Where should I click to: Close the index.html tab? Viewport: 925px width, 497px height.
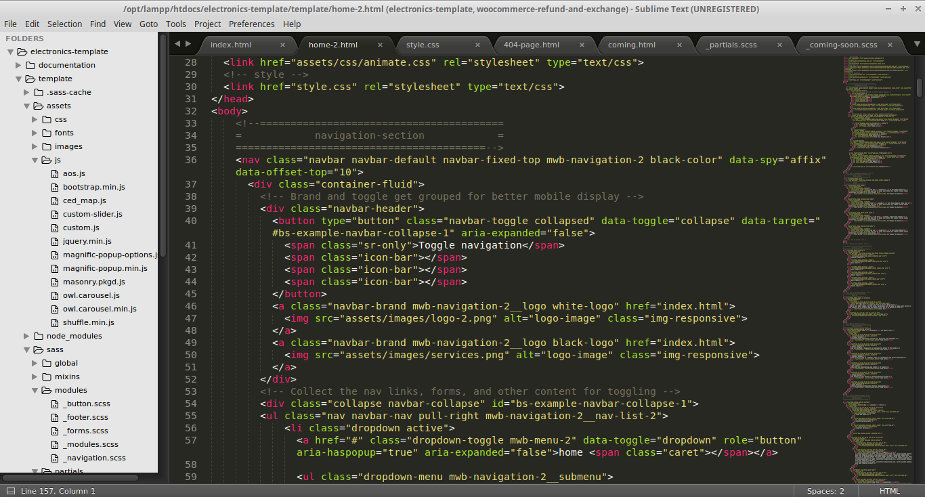pyautogui.click(x=282, y=45)
